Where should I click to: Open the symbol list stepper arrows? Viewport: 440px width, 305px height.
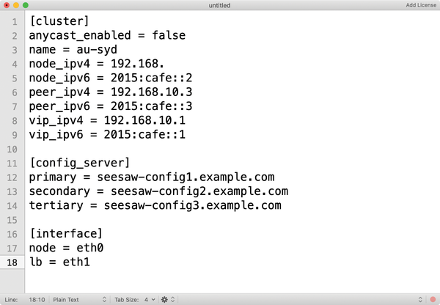tap(420, 299)
